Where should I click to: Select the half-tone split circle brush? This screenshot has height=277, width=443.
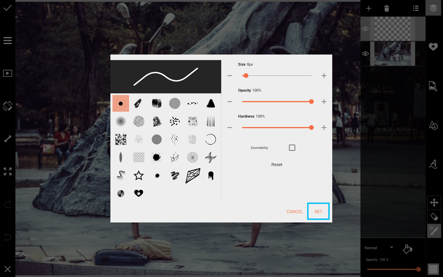(121, 193)
